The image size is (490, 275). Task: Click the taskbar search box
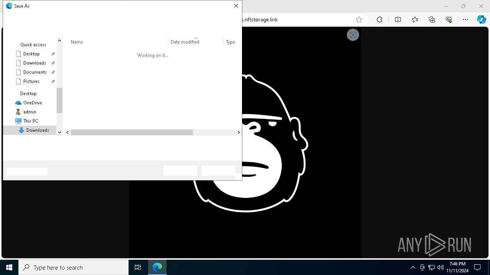click(73, 267)
